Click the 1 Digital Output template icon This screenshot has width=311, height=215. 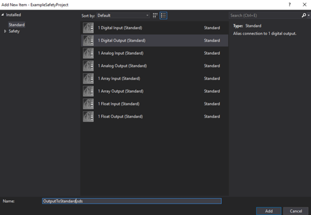[x=89, y=41]
